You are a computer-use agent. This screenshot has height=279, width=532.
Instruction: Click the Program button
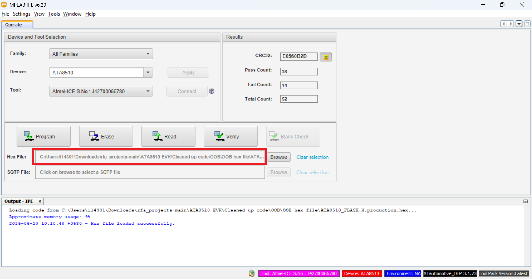44,136
